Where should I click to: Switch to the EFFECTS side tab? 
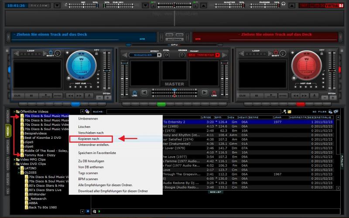pos(7,164)
